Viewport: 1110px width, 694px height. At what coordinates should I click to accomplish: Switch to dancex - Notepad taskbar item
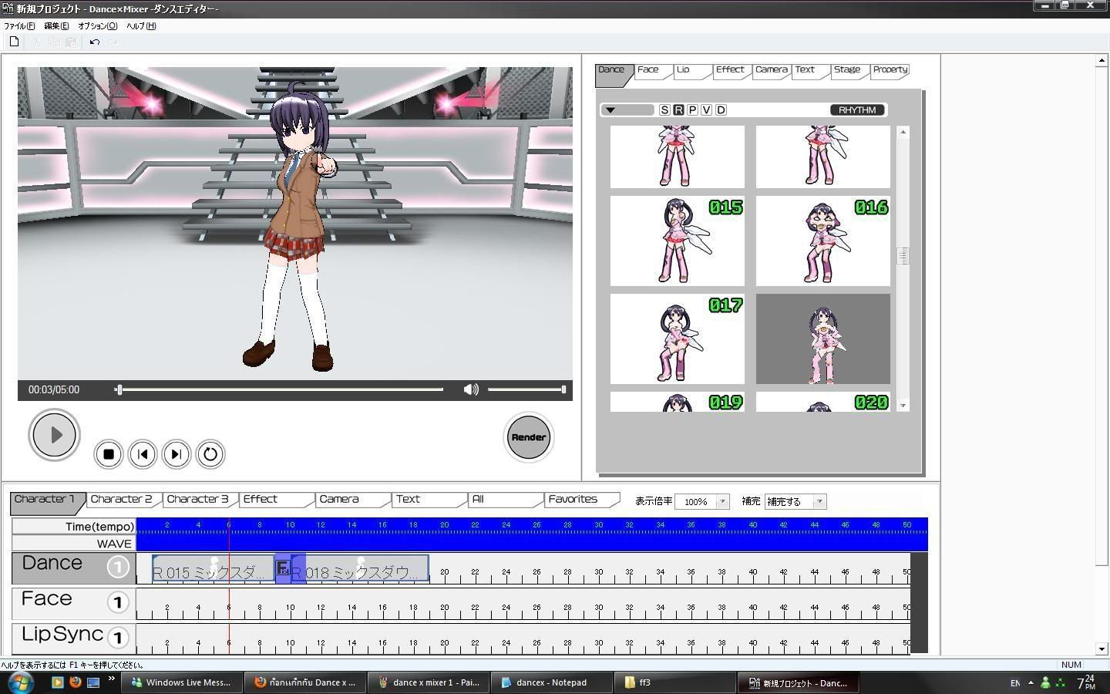(x=553, y=682)
